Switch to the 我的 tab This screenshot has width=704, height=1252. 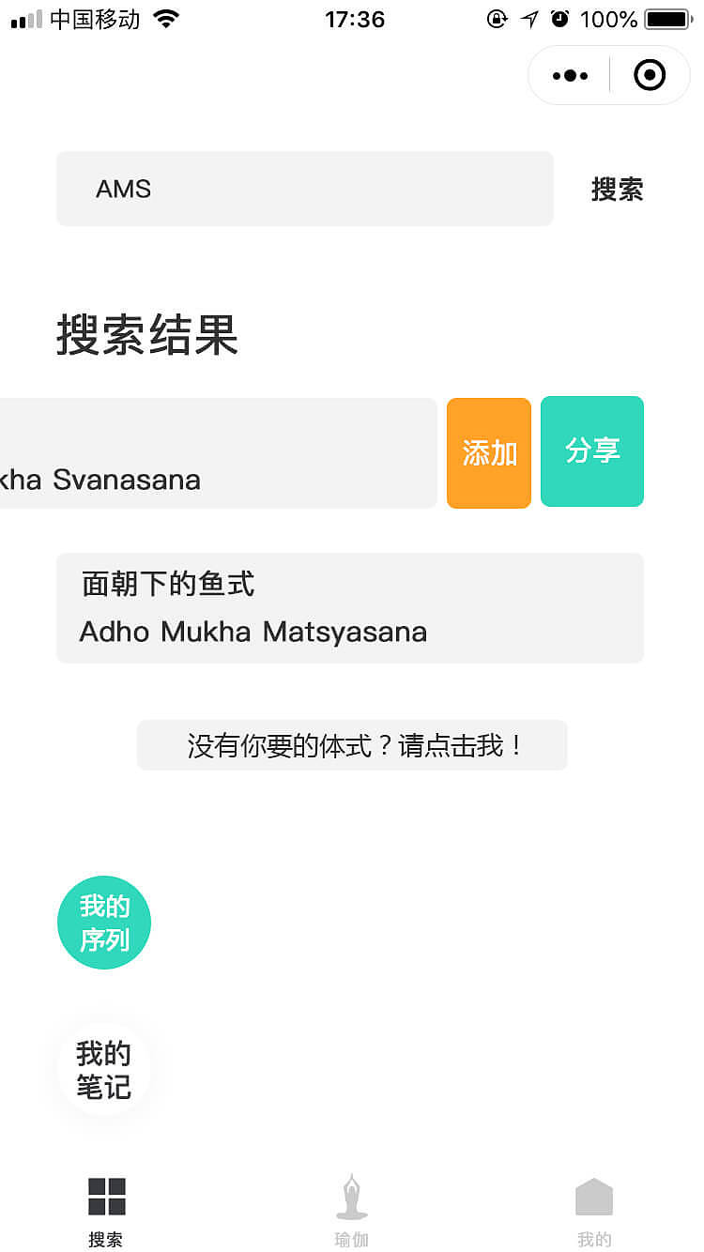click(594, 1211)
